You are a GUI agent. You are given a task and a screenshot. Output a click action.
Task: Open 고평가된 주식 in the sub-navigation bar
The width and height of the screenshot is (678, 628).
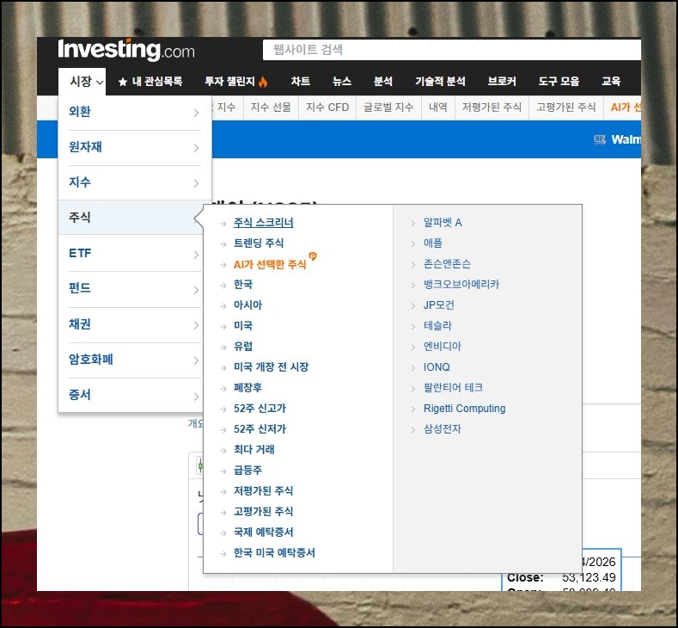click(566, 108)
